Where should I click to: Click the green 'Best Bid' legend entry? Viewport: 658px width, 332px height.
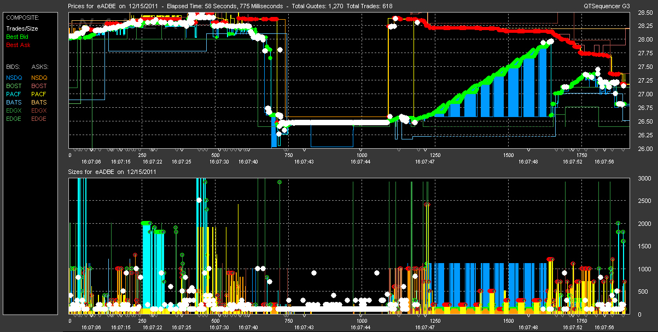(x=18, y=37)
